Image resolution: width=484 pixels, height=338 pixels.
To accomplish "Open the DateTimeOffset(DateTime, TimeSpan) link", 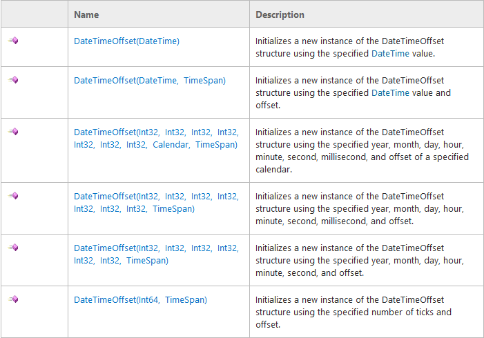I will 150,81.
